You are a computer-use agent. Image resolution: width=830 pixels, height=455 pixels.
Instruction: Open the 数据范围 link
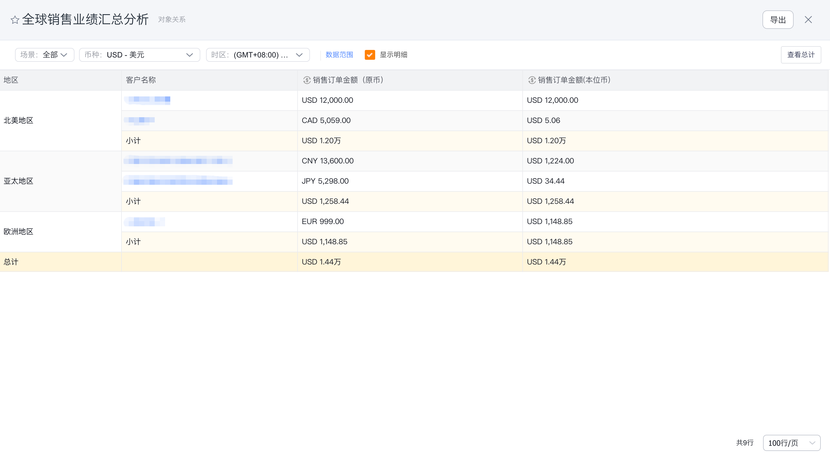click(x=339, y=55)
